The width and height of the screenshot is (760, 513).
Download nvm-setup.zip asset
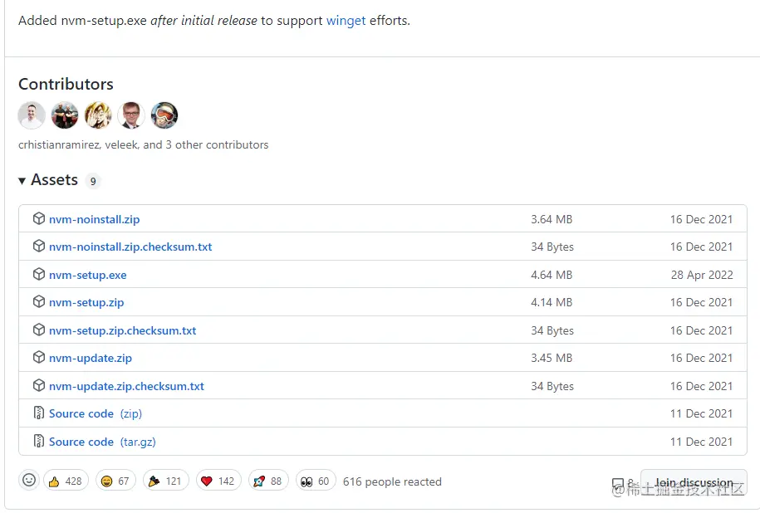point(86,303)
